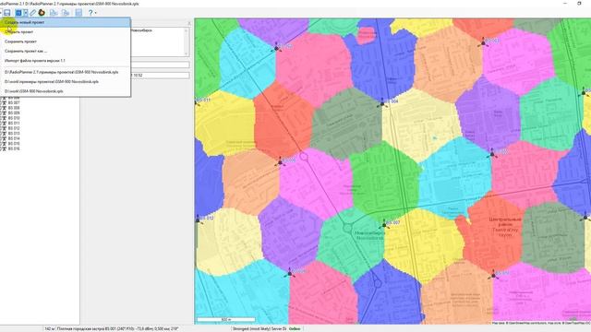Close the project info panel with X

[x=189, y=23]
